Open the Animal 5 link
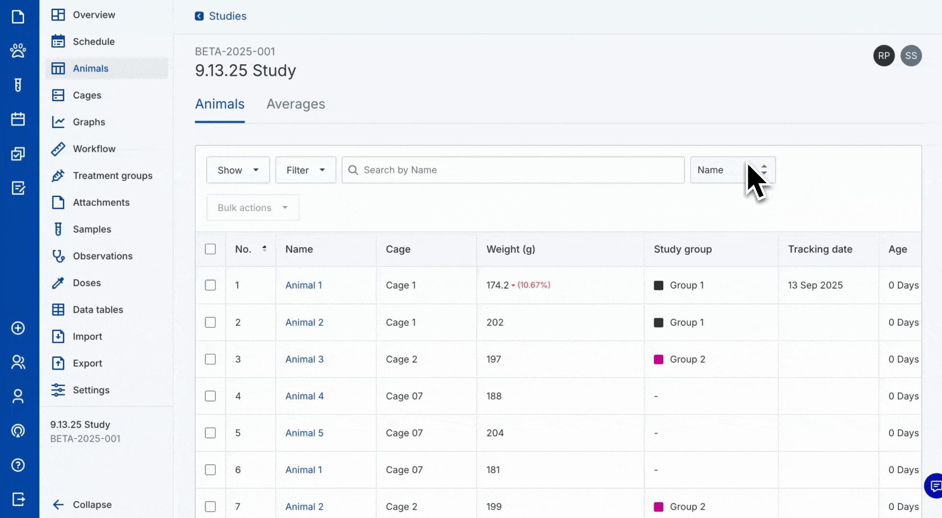 point(304,433)
